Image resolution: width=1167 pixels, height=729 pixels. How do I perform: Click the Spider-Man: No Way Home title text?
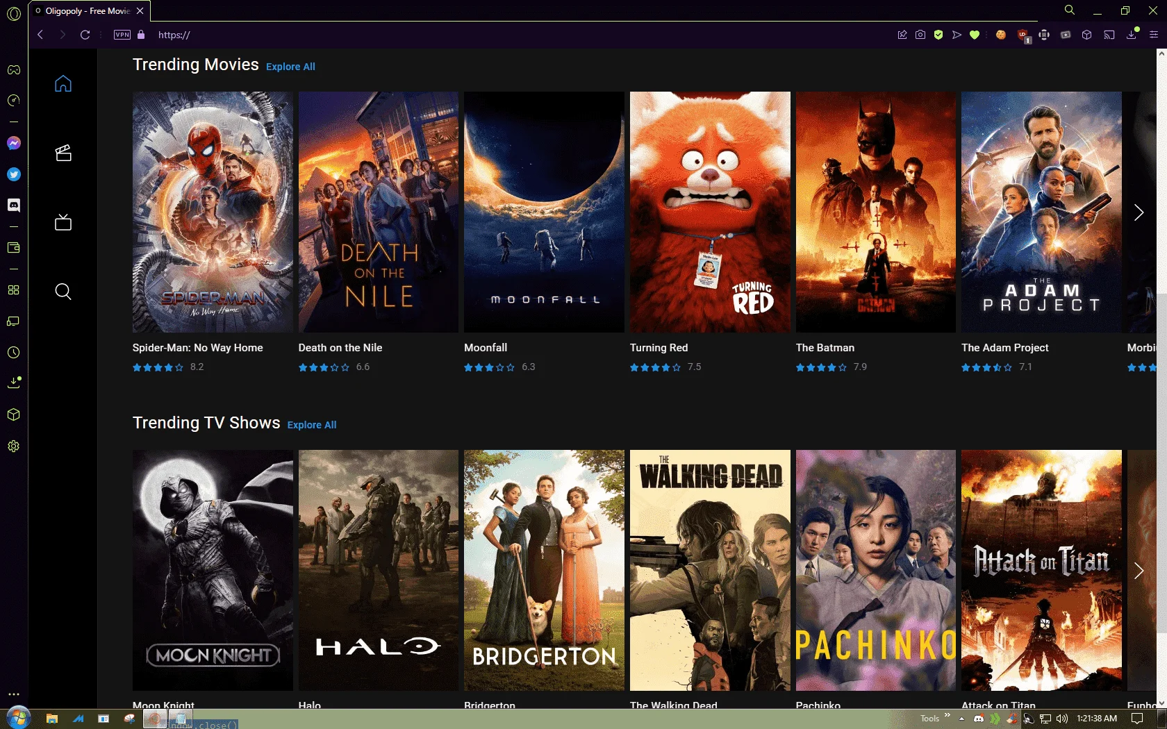(x=198, y=348)
